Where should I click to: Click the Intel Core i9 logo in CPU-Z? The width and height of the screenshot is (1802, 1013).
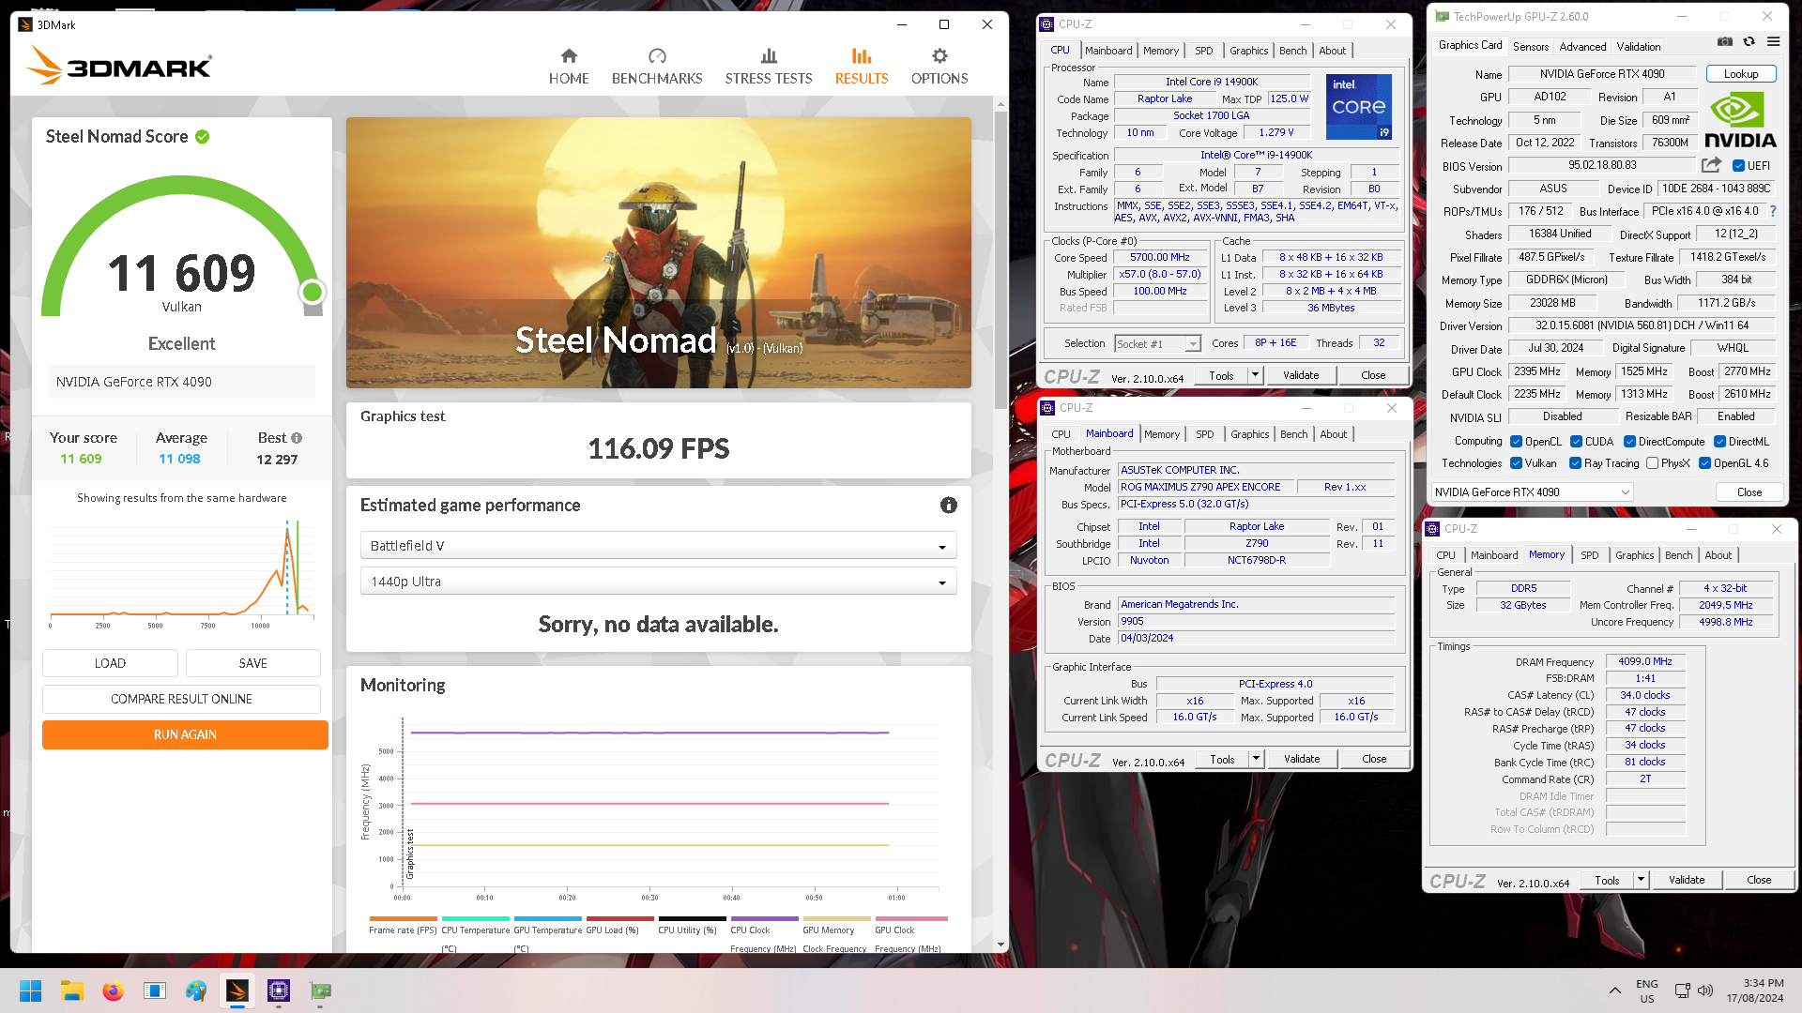click(1358, 107)
